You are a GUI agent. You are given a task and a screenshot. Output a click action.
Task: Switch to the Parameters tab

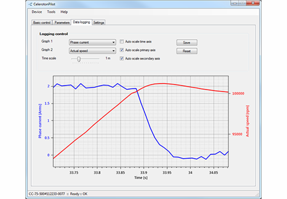coord(62,23)
